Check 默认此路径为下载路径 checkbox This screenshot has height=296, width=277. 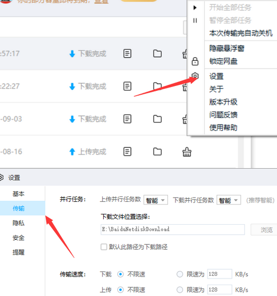104,247
